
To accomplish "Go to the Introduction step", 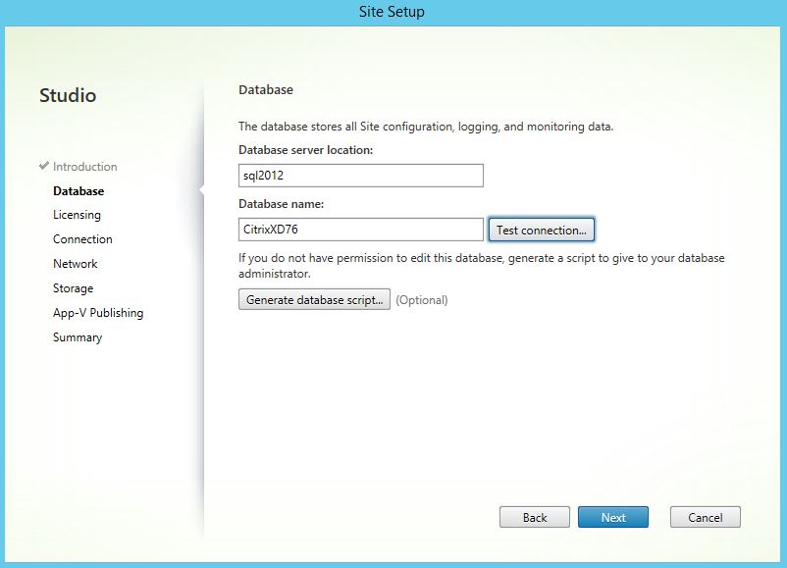I will tap(84, 167).
